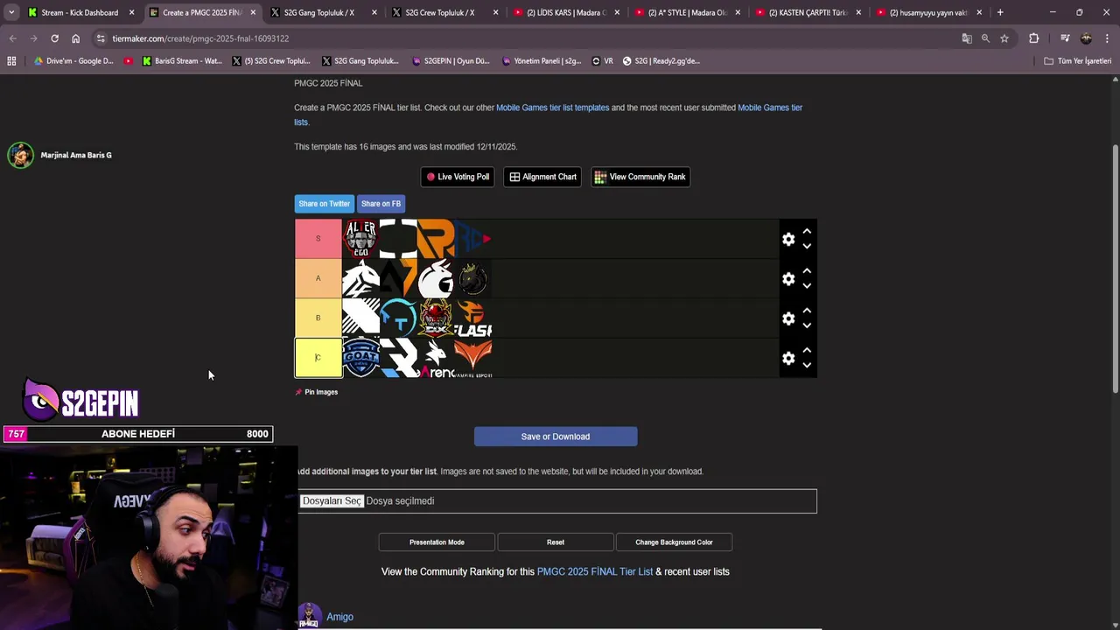Click the A tier label color cell
Screen dimensions: 1120x630
tap(318, 279)
